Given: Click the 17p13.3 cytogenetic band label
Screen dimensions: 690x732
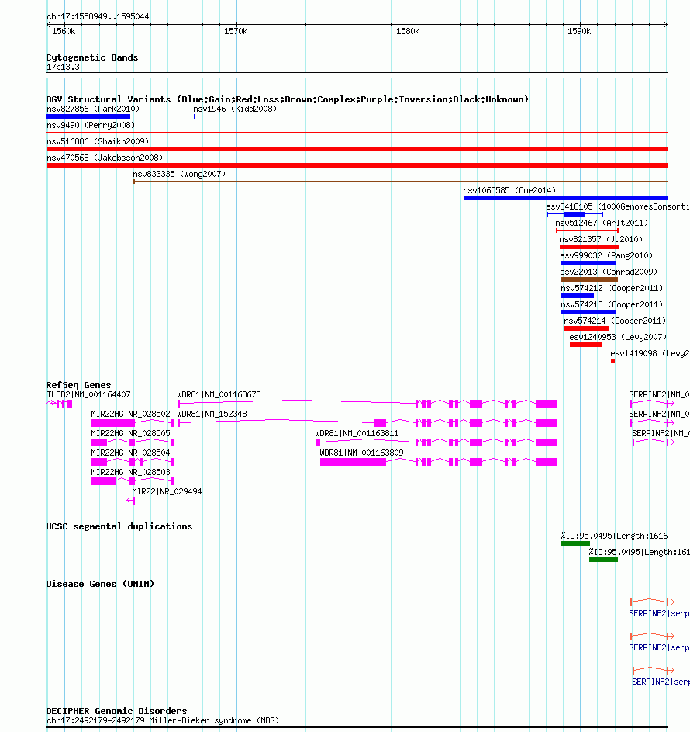Looking at the screenshot, I should pyautogui.click(x=63, y=68).
